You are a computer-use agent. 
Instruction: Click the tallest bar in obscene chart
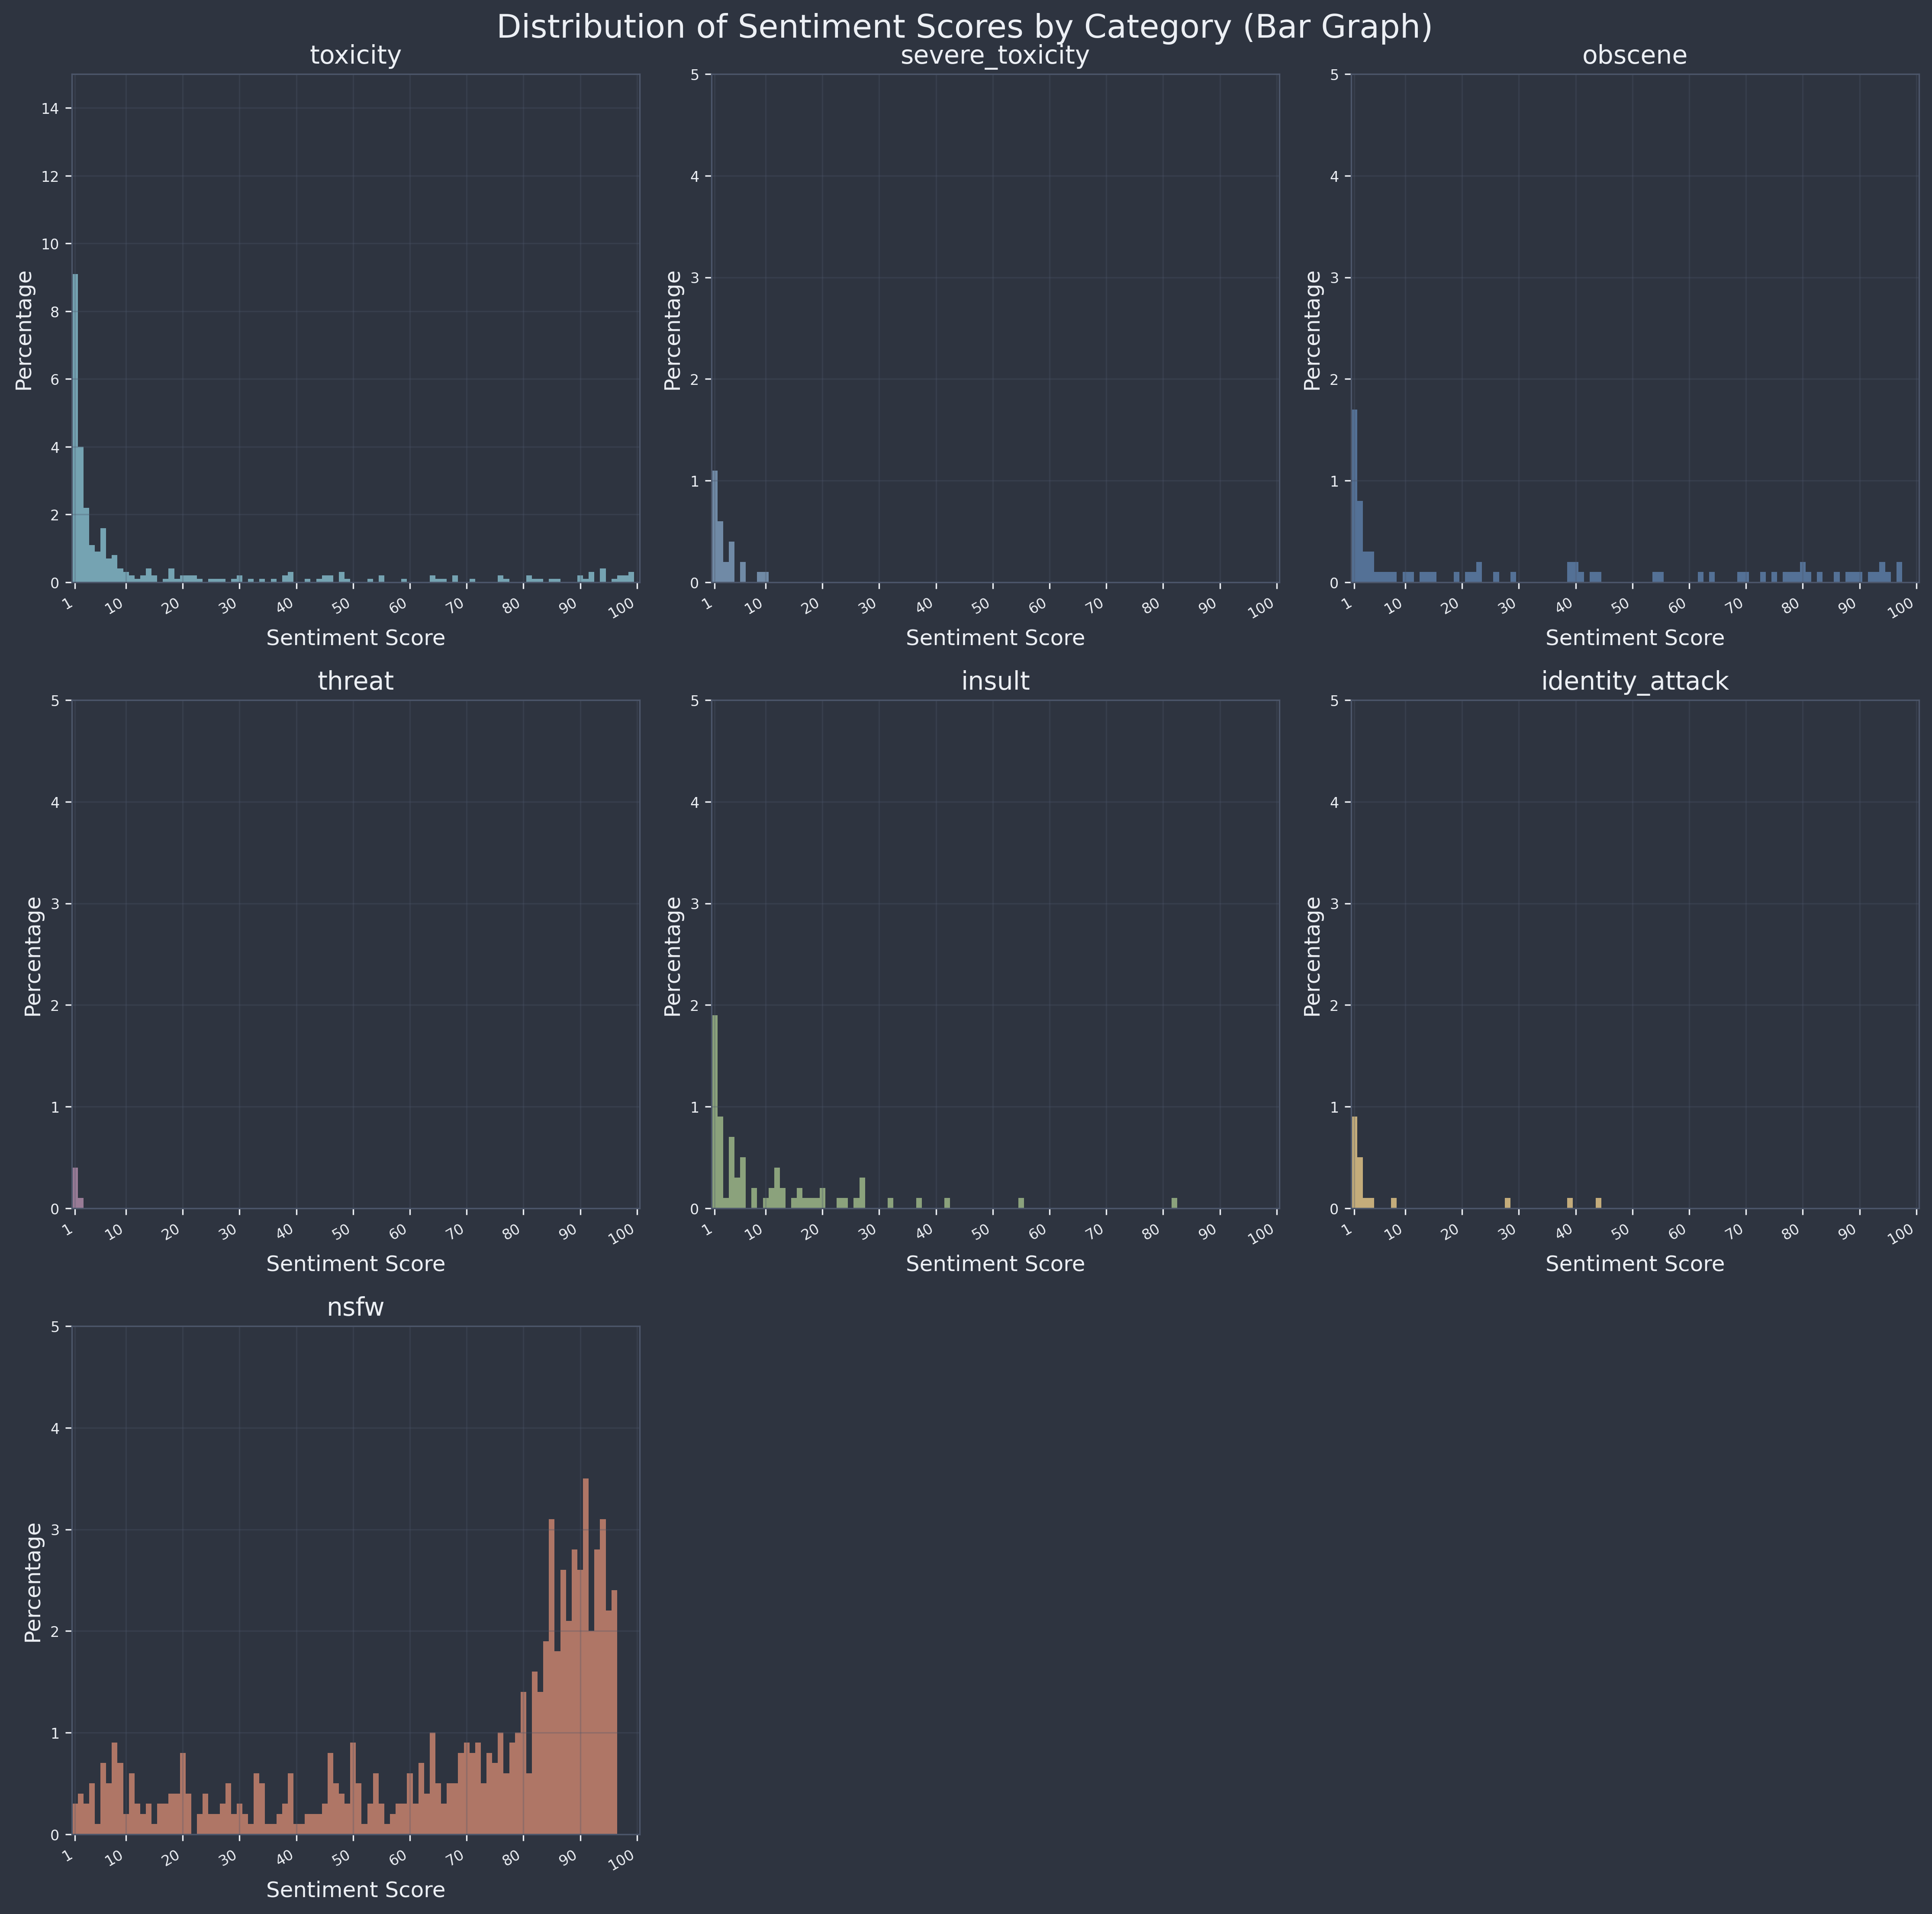[x=1354, y=496]
